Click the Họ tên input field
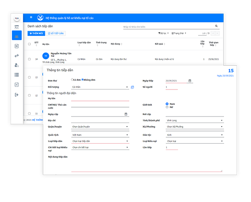Screen dimensions: 251x202 [x=100, y=99]
